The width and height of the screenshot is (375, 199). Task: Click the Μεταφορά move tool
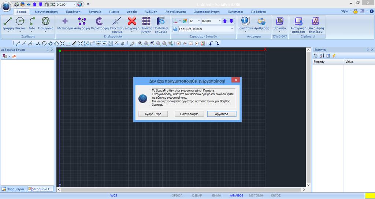(x=65, y=23)
